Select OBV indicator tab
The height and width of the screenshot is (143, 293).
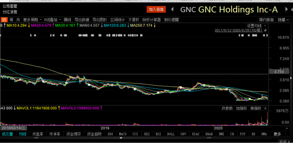(183, 134)
